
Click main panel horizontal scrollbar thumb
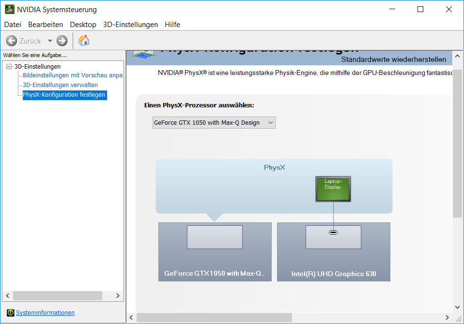pyautogui.click(x=214, y=318)
